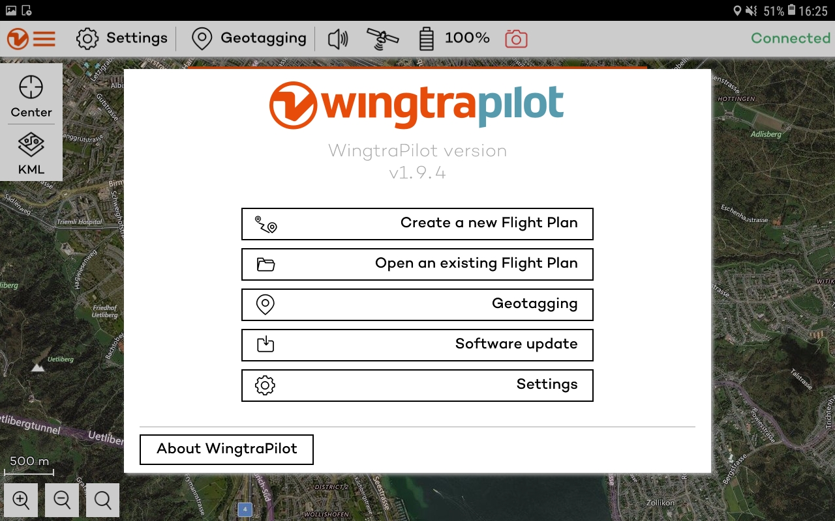Open an existing Flight Plan
Image resolution: width=835 pixels, height=521 pixels.
point(417,264)
